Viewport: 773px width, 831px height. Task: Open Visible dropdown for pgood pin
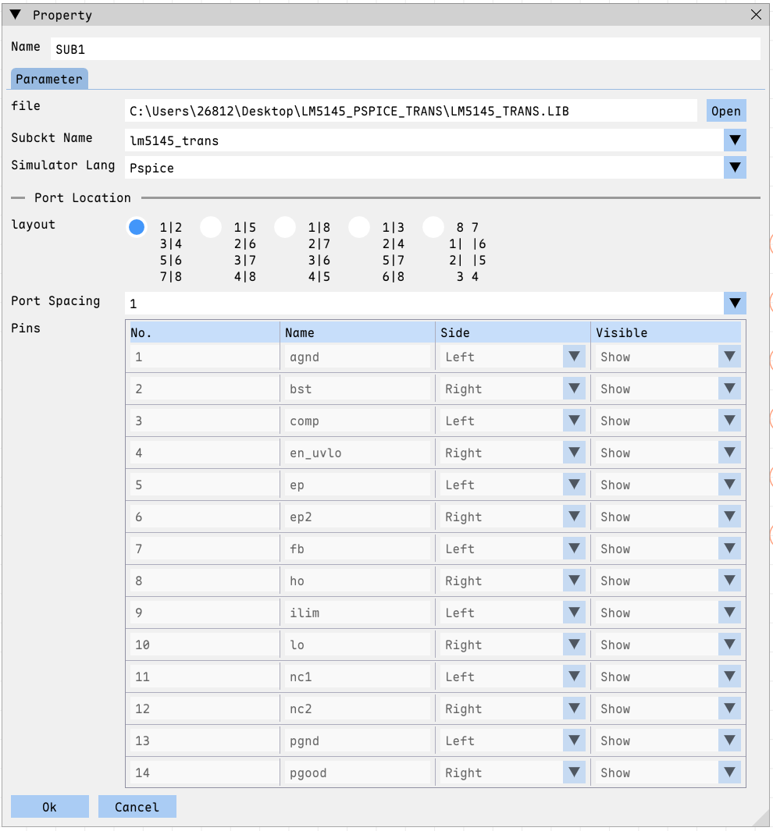point(729,772)
